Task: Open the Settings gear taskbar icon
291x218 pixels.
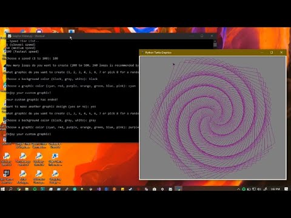Action: pos(162,189)
